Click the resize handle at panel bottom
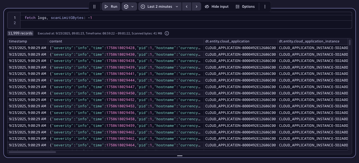This screenshot has height=163, width=359. pyautogui.click(x=180, y=156)
